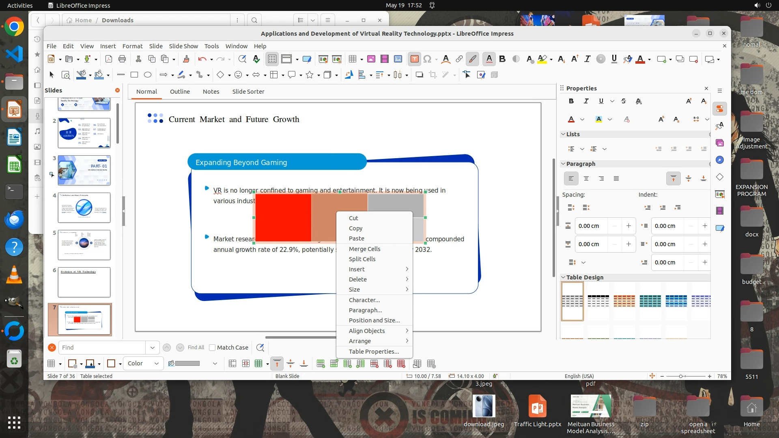Center vertically using table toolbar icon
Viewport: 779px width, 438px height.
(x=291, y=364)
